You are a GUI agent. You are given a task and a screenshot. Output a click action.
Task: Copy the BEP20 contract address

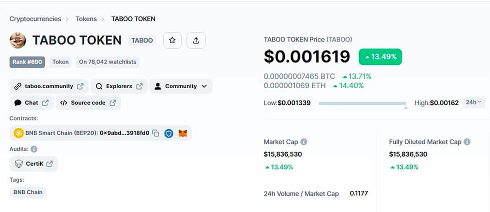click(x=155, y=133)
